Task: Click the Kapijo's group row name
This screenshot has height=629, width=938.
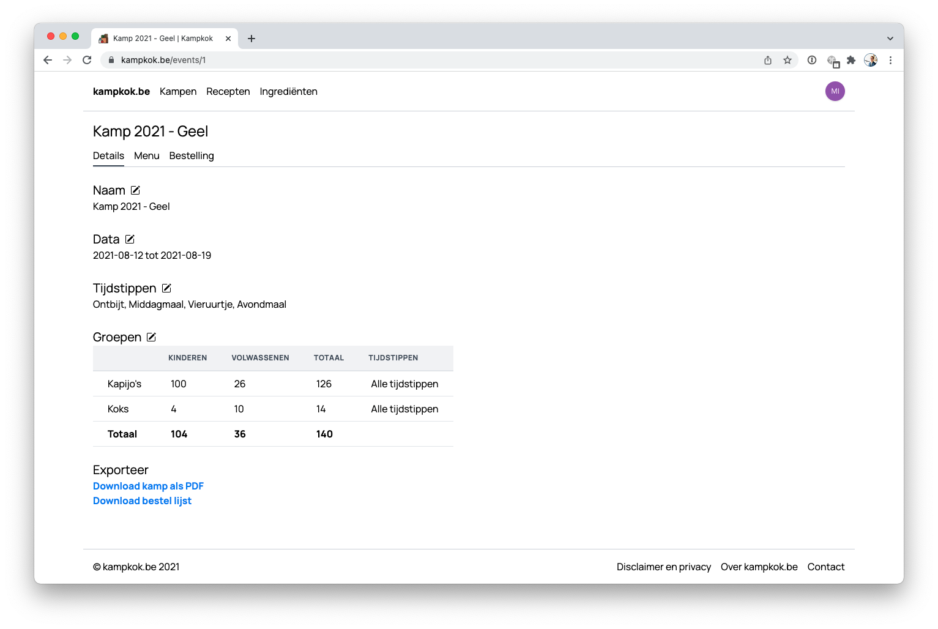Action: tap(124, 384)
